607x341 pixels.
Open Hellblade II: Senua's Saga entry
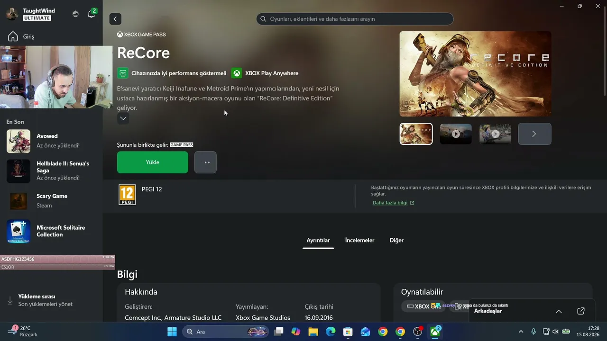pyautogui.click(x=52, y=171)
